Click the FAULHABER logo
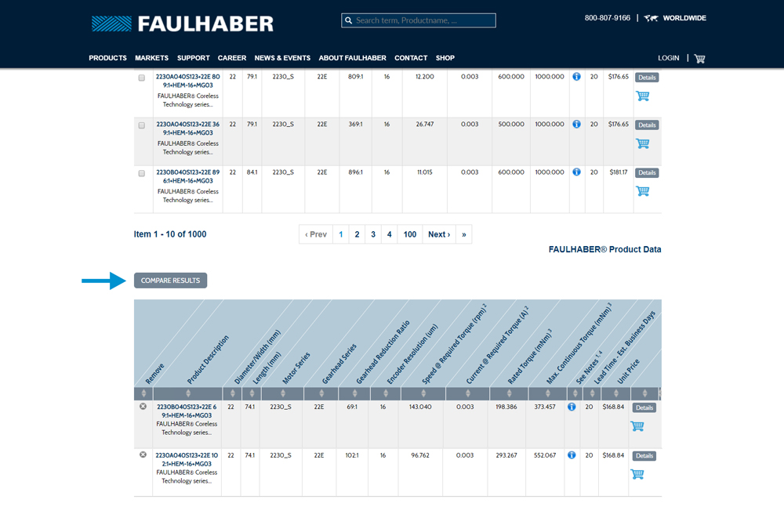The height and width of the screenshot is (507, 784). coord(183,24)
